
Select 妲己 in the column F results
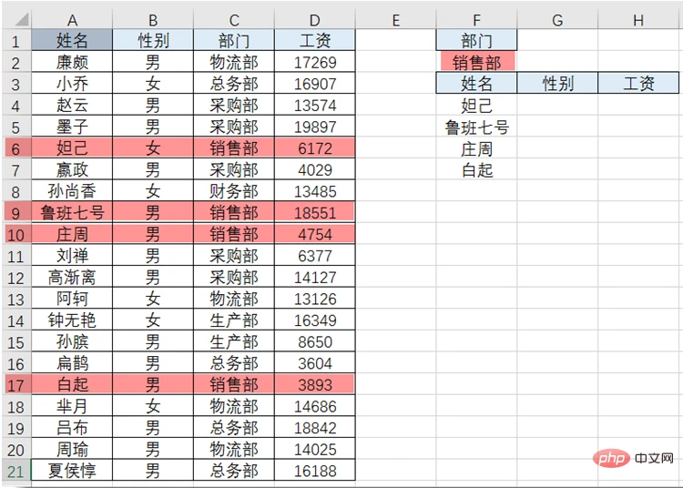[476, 105]
